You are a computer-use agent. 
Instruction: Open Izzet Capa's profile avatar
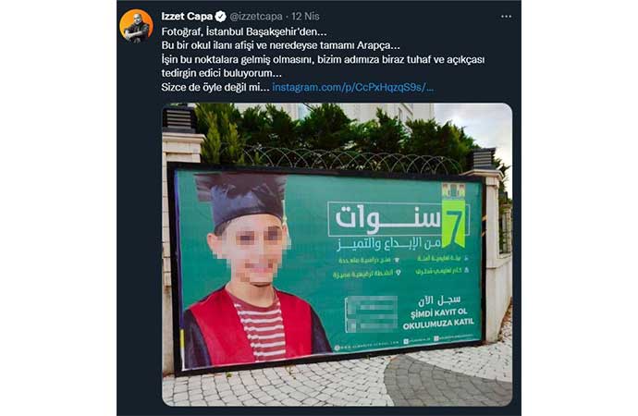click(136, 26)
